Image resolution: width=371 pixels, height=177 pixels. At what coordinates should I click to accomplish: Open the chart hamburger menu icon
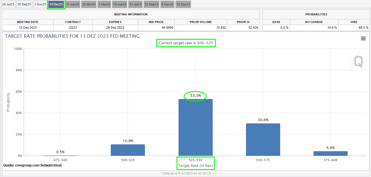363,39
